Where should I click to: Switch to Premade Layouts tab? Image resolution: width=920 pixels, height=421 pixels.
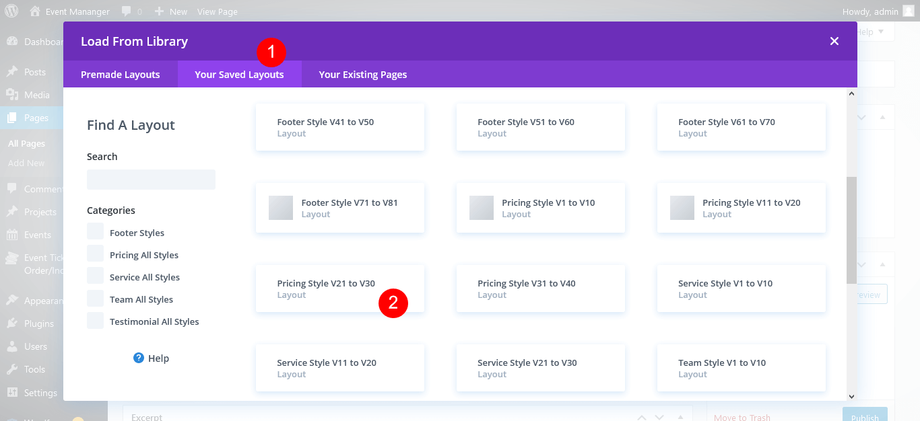click(x=121, y=74)
